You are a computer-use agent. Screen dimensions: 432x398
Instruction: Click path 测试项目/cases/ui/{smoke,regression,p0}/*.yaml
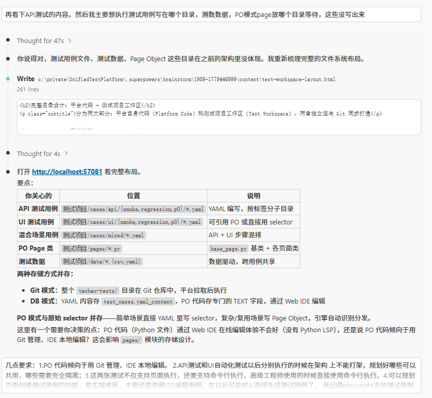pyautogui.click(x=132, y=222)
